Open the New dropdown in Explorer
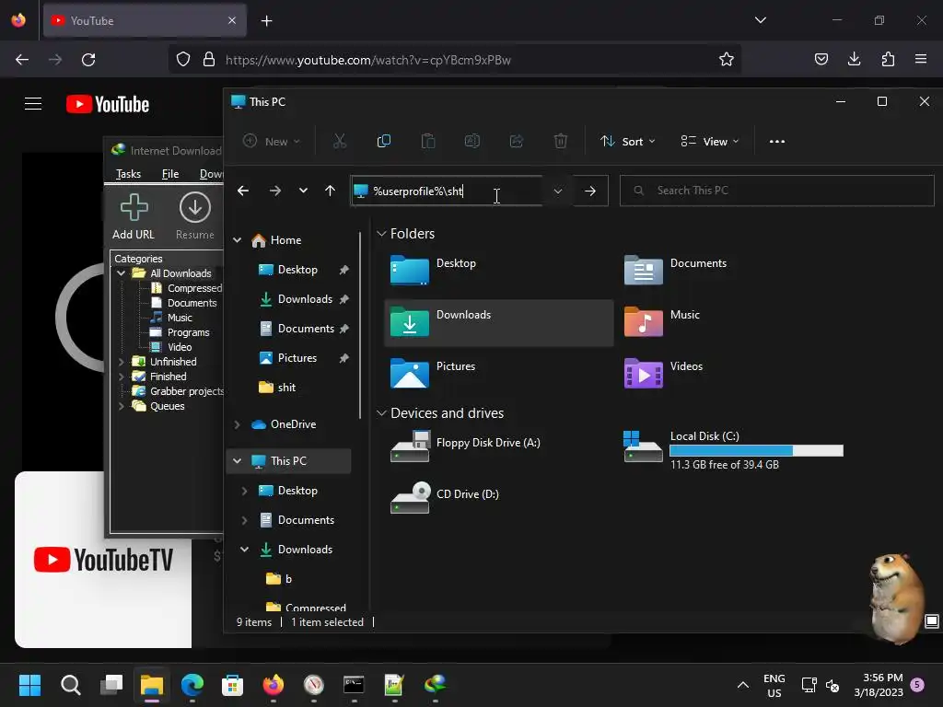 tap(272, 141)
